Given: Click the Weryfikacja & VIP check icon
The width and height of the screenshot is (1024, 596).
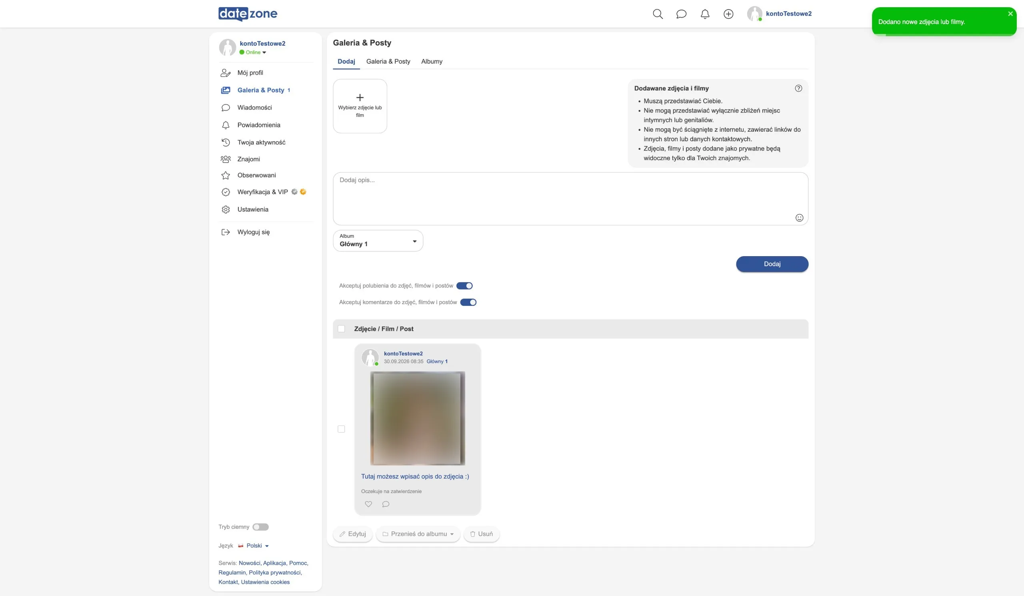Looking at the screenshot, I should click(226, 192).
